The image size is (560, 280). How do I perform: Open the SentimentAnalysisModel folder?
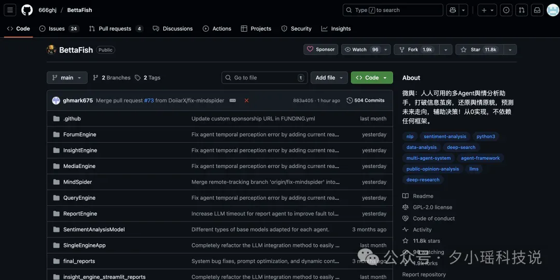94,229
